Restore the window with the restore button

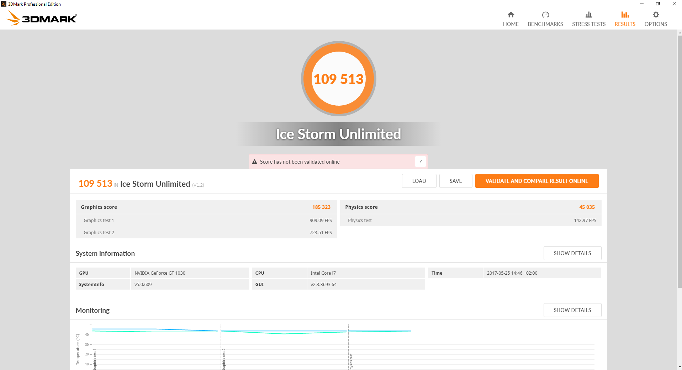point(658,4)
